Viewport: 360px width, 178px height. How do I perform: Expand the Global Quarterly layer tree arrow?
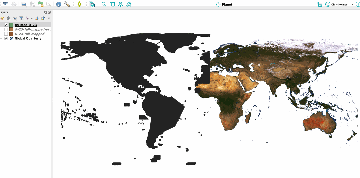click(1, 38)
